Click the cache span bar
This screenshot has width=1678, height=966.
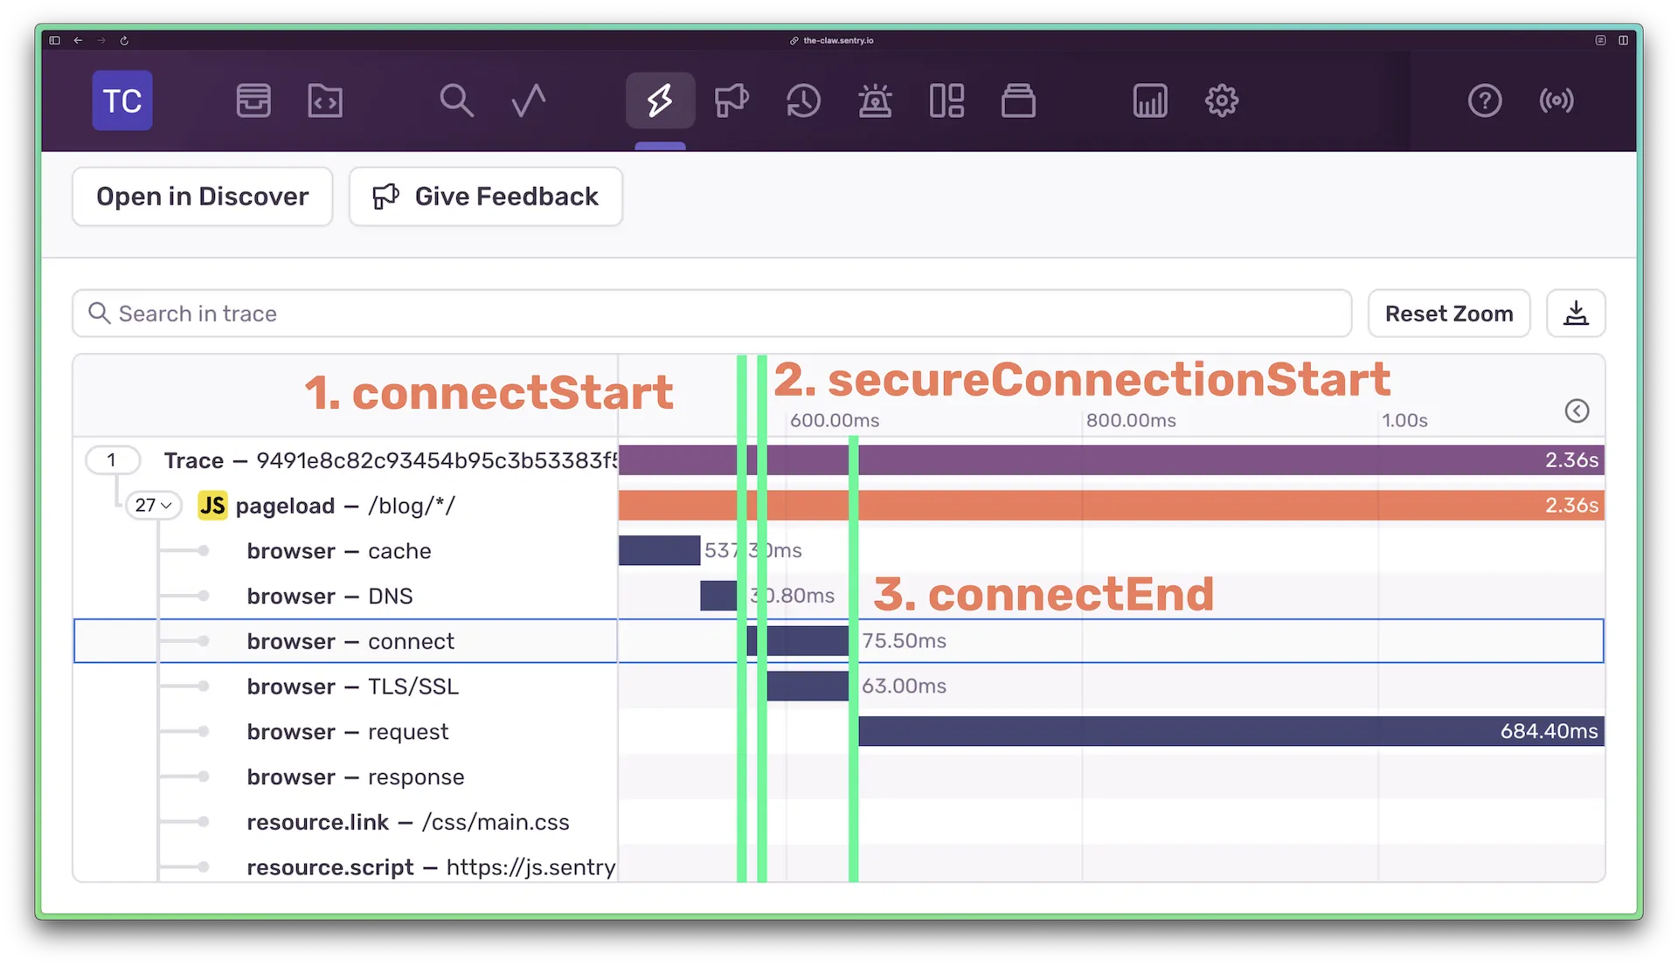(660, 551)
